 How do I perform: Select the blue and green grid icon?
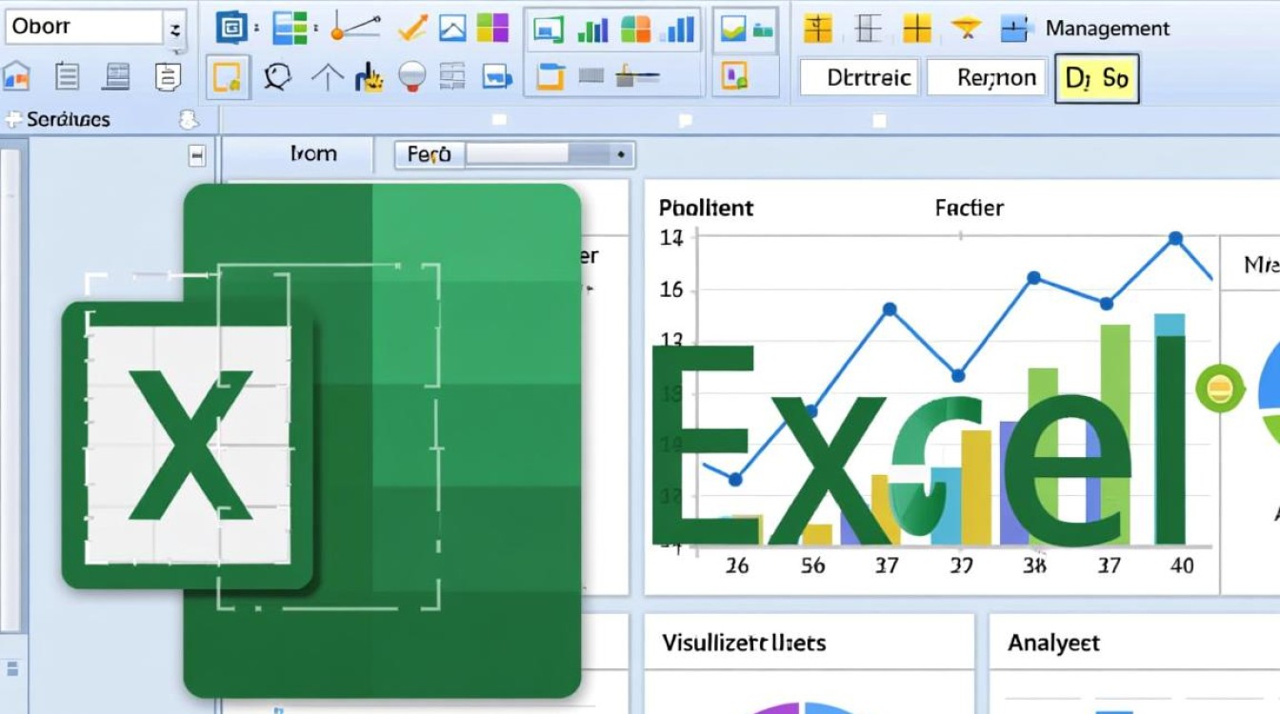[x=290, y=28]
